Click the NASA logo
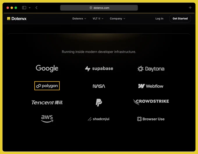The width and height of the screenshot is (198, 154). [99, 86]
